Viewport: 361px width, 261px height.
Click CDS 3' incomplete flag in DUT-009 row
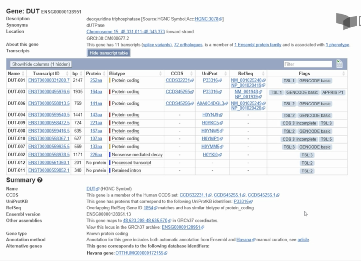[x=299, y=123]
